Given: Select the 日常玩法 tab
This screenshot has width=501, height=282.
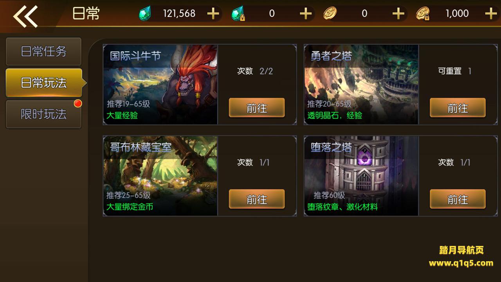Looking at the screenshot, I should point(44,83).
